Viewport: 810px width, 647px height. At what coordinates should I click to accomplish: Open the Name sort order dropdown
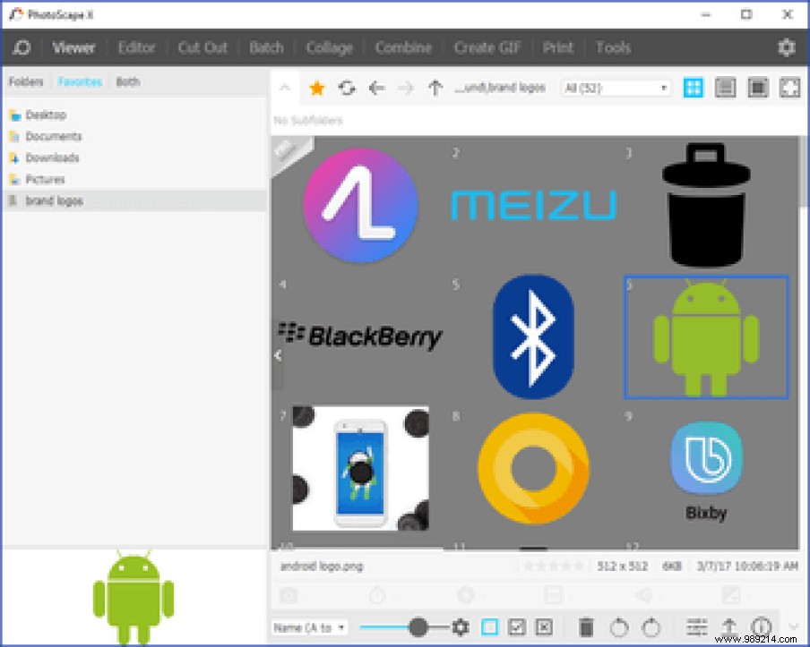(310, 627)
